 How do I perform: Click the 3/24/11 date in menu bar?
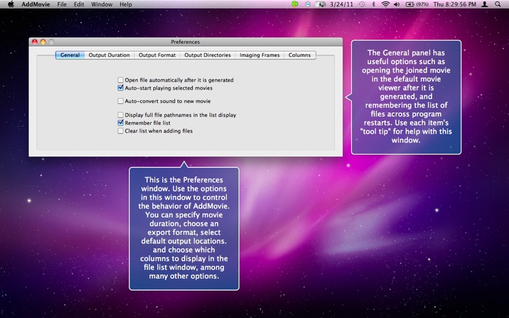(341, 4)
